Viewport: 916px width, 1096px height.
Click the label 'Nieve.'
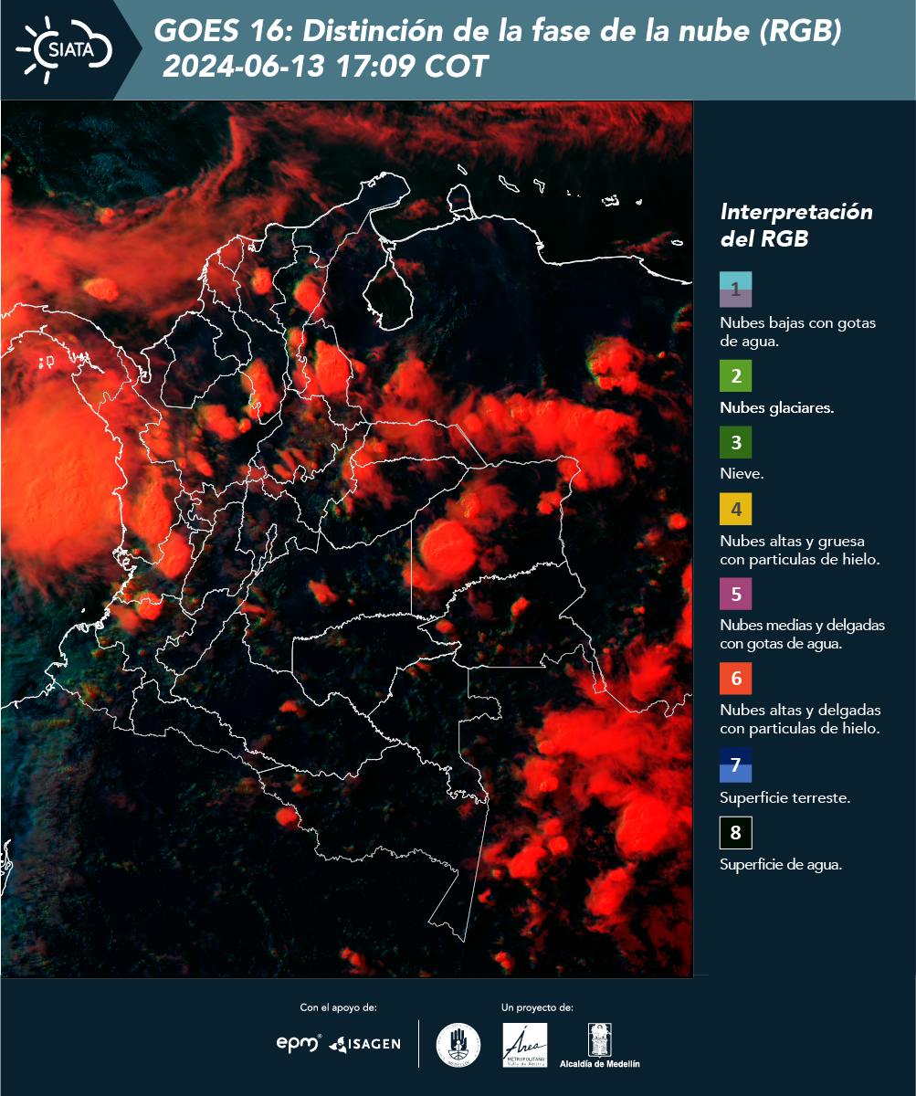(x=742, y=474)
